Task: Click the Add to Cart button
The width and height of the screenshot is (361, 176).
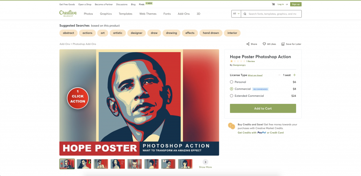Action: pos(263,108)
